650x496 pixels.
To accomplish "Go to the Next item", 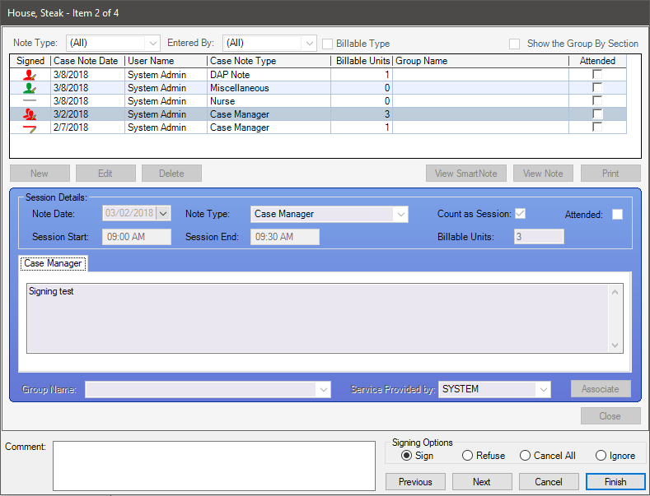I will (x=482, y=482).
